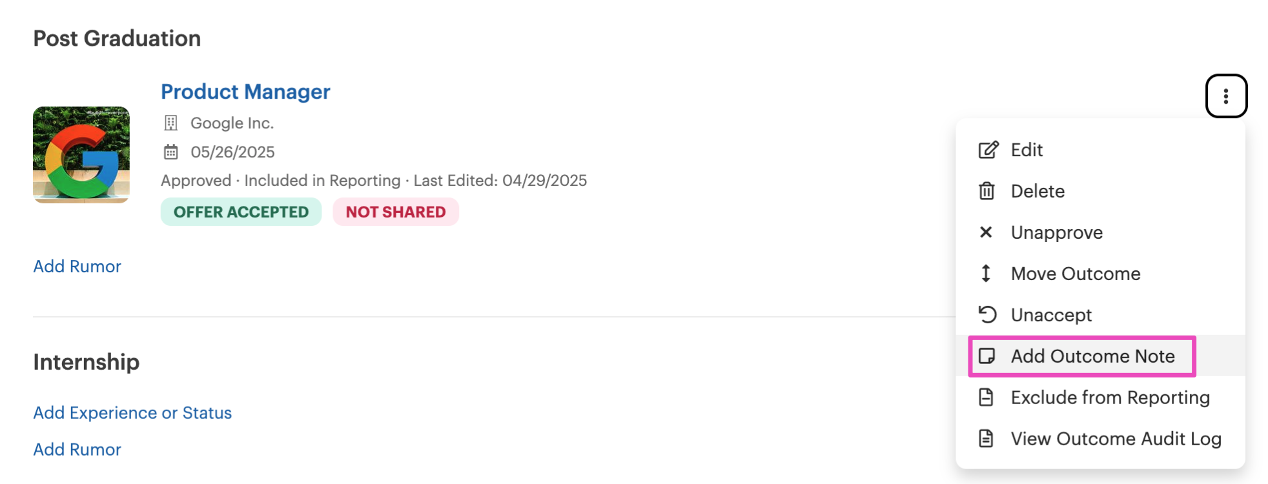Click the Unapprove X icon
The height and width of the screenshot is (484, 1268).
click(x=986, y=232)
